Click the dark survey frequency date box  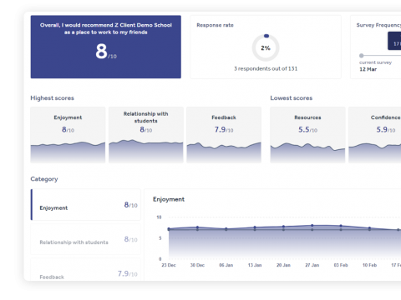[x=394, y=41]
